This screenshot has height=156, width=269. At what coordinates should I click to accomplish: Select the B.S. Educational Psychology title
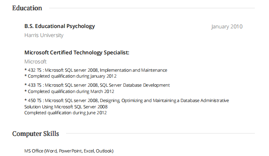click(59, 26)
